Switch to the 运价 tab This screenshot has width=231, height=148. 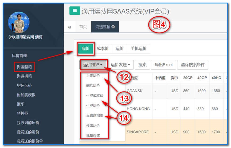pyautogui.click(x=119, y=49)
